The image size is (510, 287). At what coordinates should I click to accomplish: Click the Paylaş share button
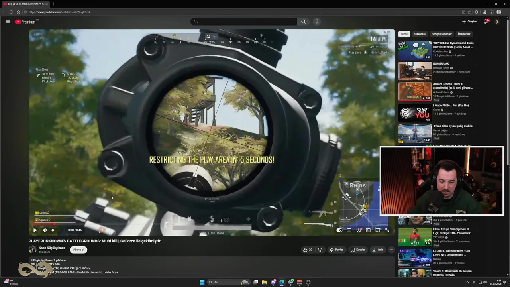click(336, 250)
